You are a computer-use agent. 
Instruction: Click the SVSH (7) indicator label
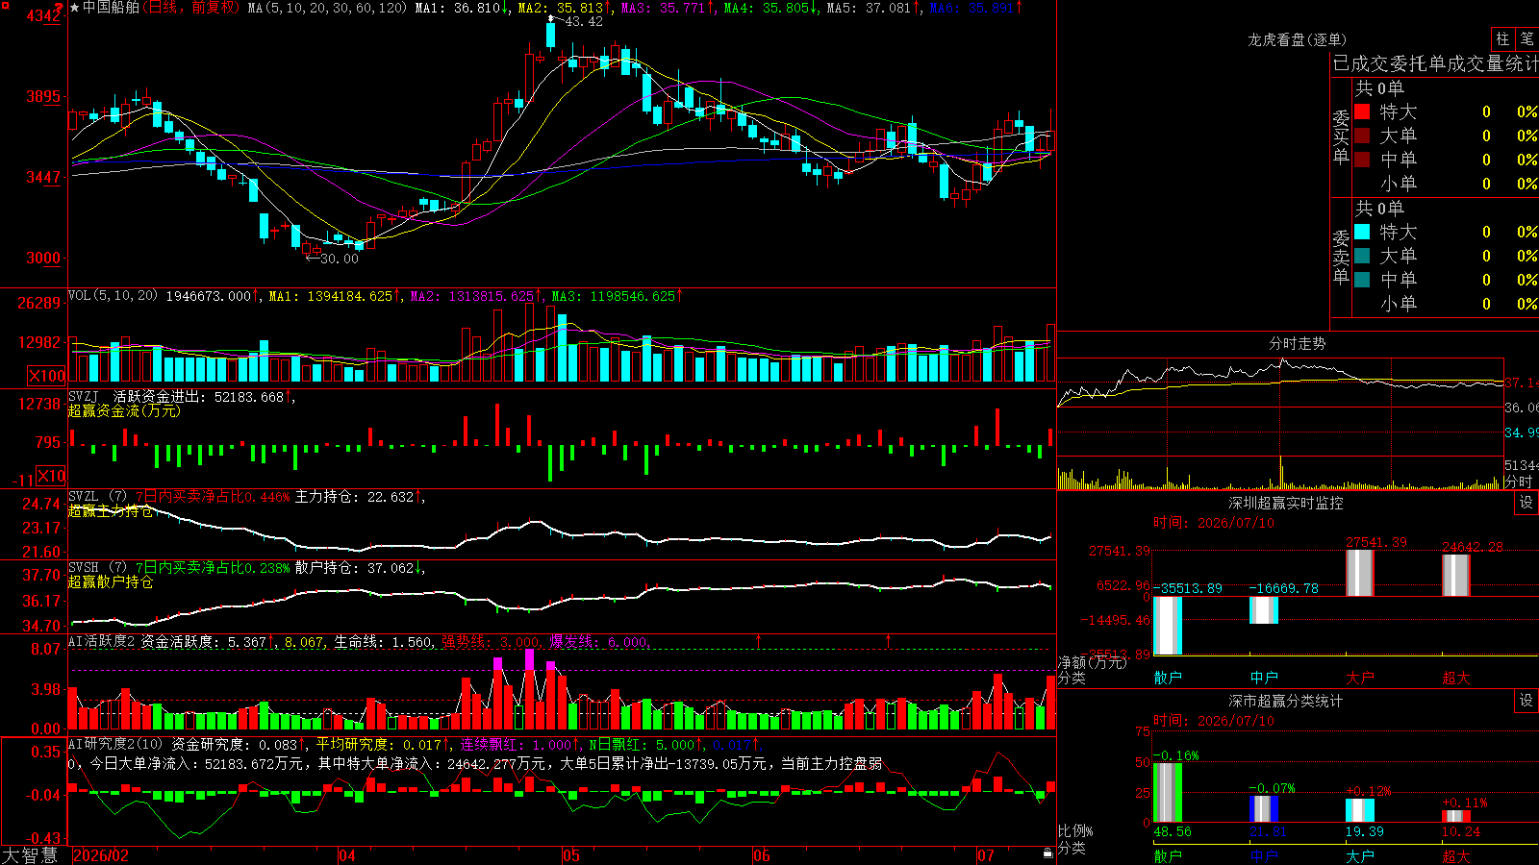point(97,568)
